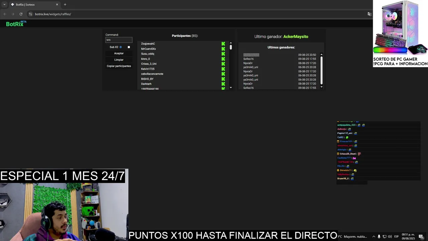Click the date 09-08-25 20:50
The width and height of the screenshot is (428, 241).
coord(307,55)
